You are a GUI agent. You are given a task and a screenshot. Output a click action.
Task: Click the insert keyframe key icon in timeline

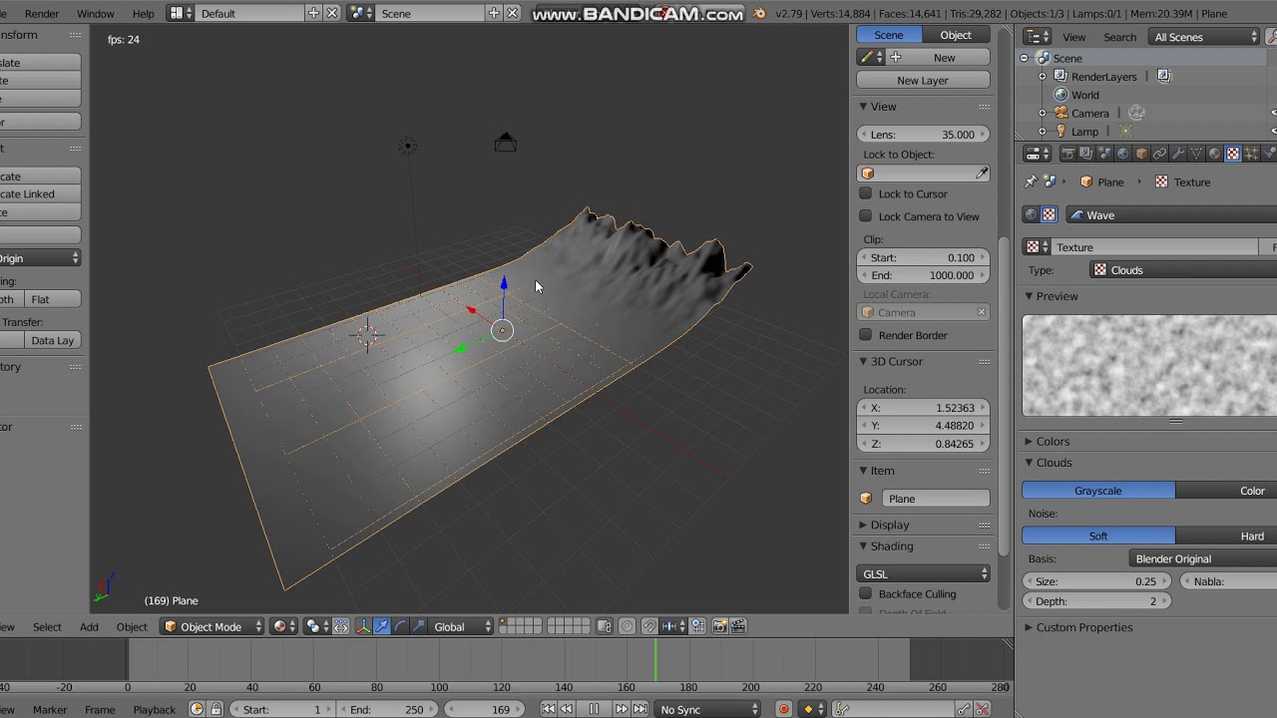964,709
